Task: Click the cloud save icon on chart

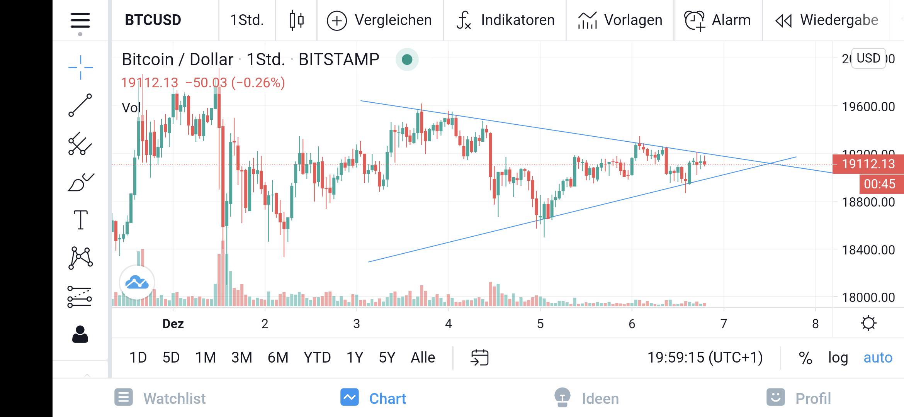Action: coord(137,283)
